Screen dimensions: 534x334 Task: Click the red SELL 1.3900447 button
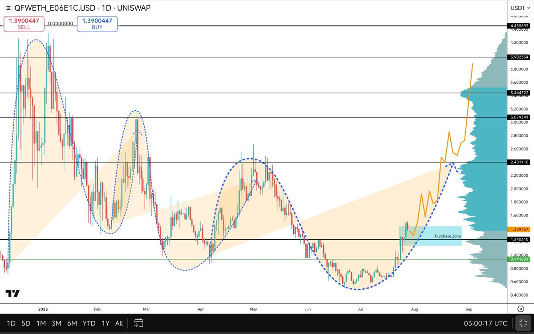point(24,24)
